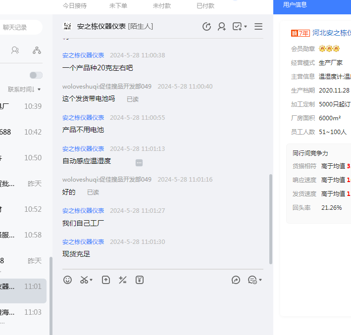Click the chat message vertical scrollbar
This screenshot has width=351, height=335.
(270, 219)
